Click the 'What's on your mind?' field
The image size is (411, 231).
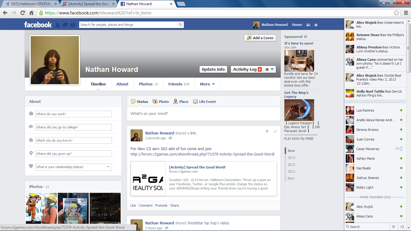[203, 114]
